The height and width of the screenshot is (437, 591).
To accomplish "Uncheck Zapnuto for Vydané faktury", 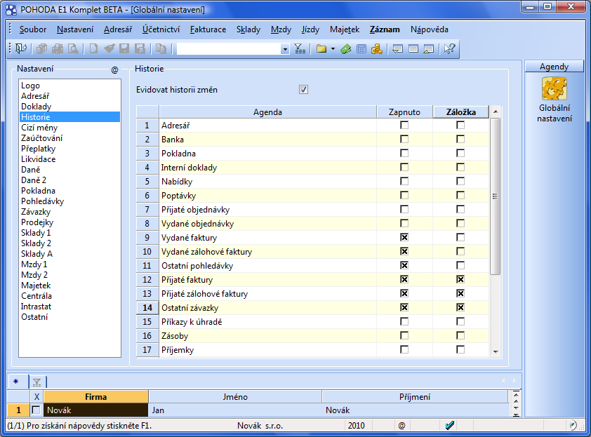I will tap(404, 237).
